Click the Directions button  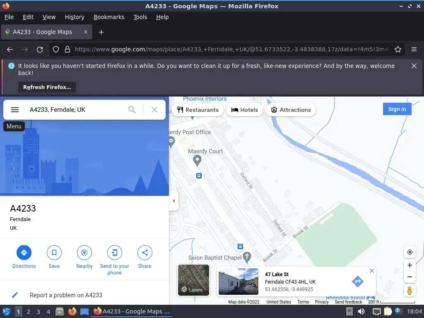tap(24, 257)
